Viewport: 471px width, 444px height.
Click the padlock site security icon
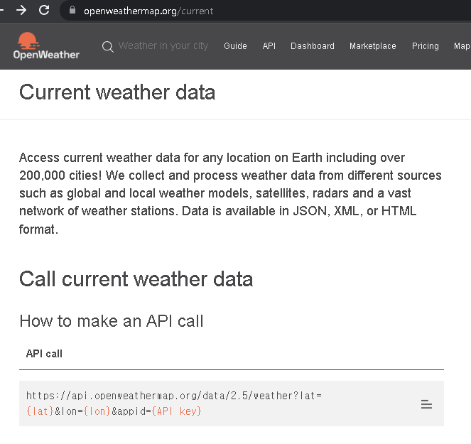click(x=72, y=10)
